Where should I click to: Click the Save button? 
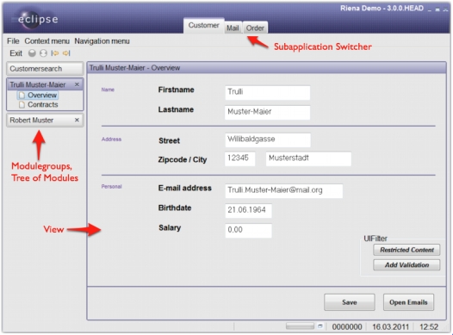click(350, 302)
